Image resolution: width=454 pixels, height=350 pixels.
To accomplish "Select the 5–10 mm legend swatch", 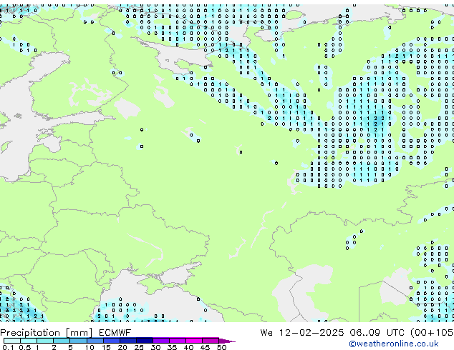I will (78, 341).
